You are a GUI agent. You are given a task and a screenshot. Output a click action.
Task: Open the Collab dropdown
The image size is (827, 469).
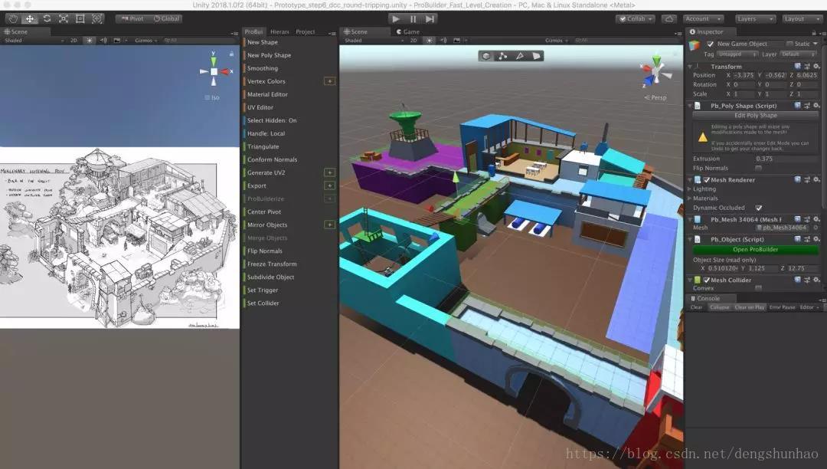point(635,19)
